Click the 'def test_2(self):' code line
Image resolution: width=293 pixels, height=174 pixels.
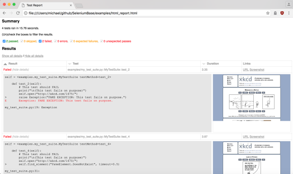pyautogui.click(x=26, y=84)
